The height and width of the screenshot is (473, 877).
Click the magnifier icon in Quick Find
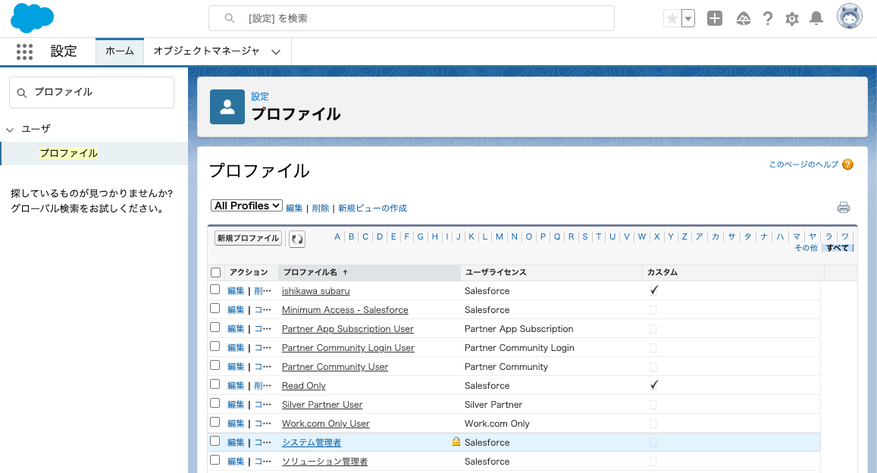tap(22, 92)
